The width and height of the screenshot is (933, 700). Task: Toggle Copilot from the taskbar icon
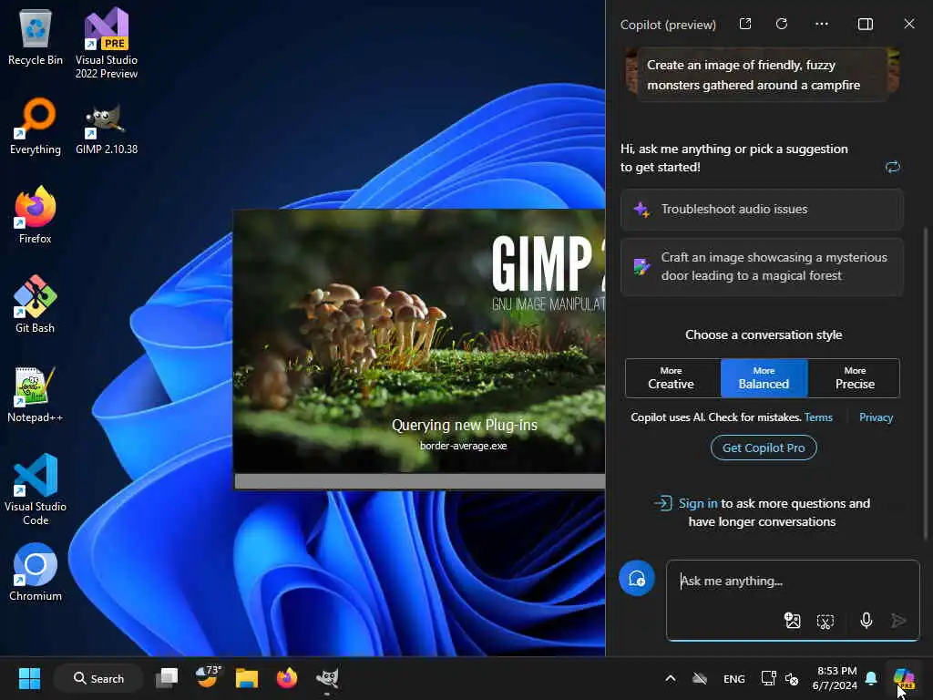point(904,678)
